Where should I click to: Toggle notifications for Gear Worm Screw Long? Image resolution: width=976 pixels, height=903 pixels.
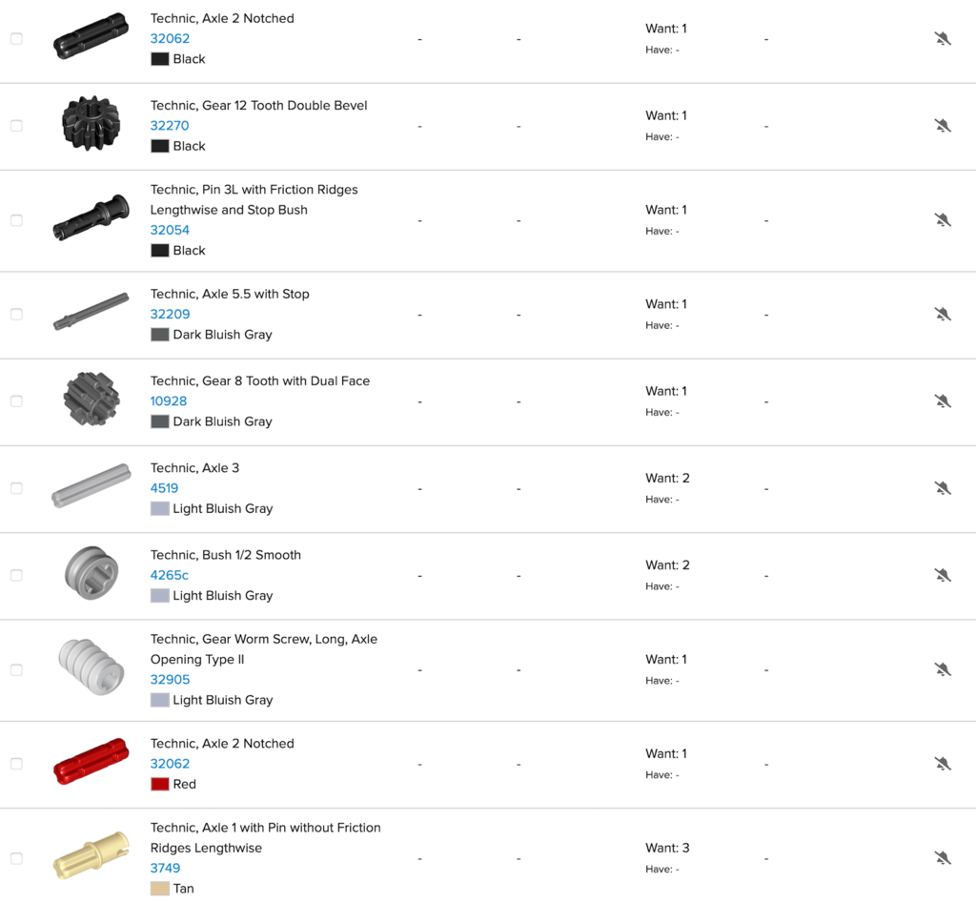pyautogui.click(x=943, y=669)
